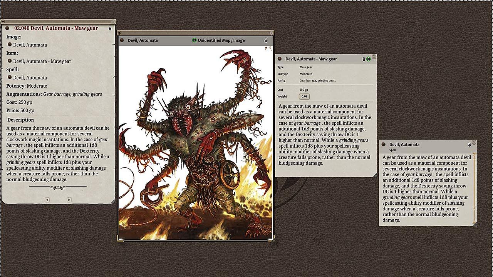Open the 'Devil, Automata' link under Spell

pos(10,77)
